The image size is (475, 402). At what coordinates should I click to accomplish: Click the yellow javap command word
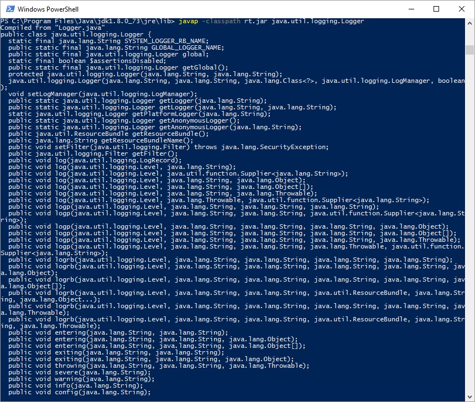(188, 21)
